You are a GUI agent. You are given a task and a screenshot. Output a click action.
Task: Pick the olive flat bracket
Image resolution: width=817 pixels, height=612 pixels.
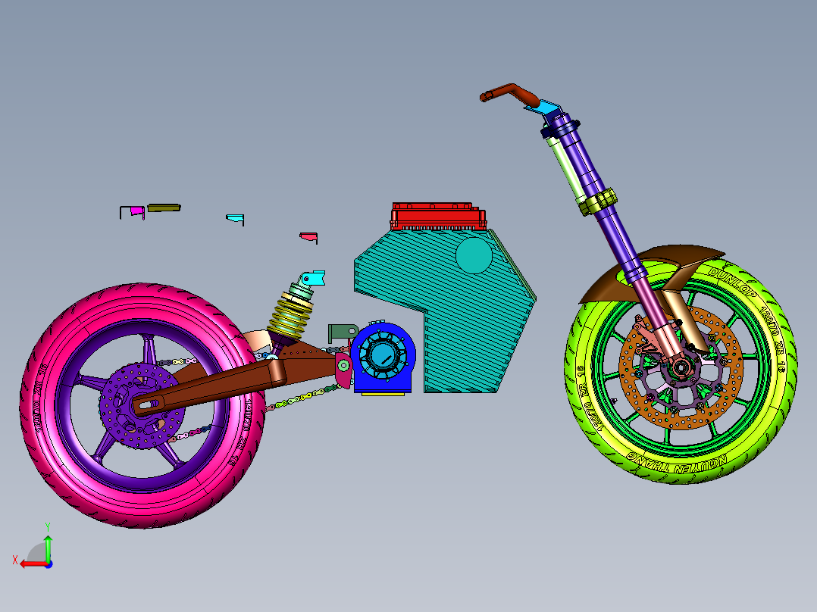click(x=164, y=208)
